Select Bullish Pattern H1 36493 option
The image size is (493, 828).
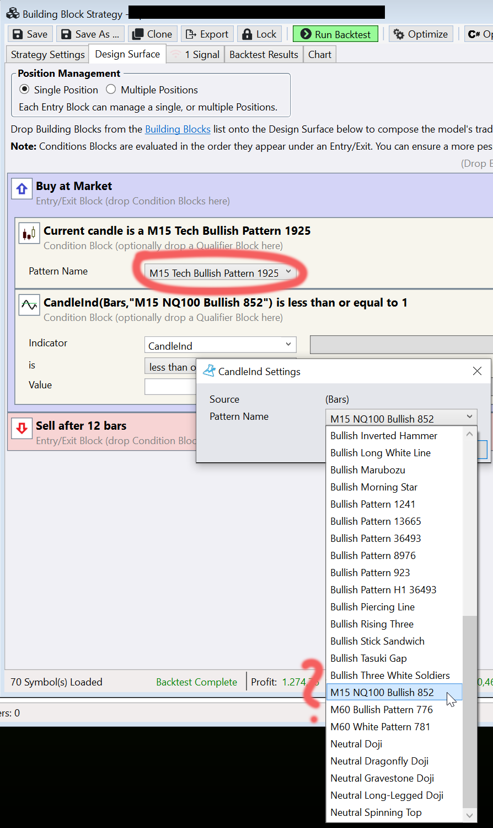point(394,590)
